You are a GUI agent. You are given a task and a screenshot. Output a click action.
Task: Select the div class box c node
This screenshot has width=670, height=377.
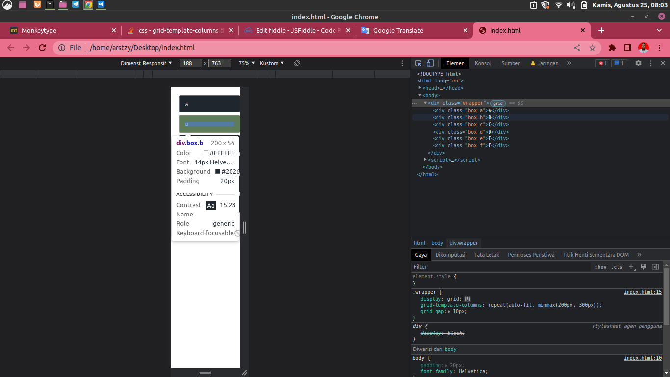coord(470,124)
